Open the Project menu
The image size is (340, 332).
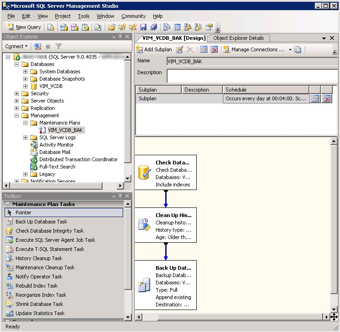[63, 16]
